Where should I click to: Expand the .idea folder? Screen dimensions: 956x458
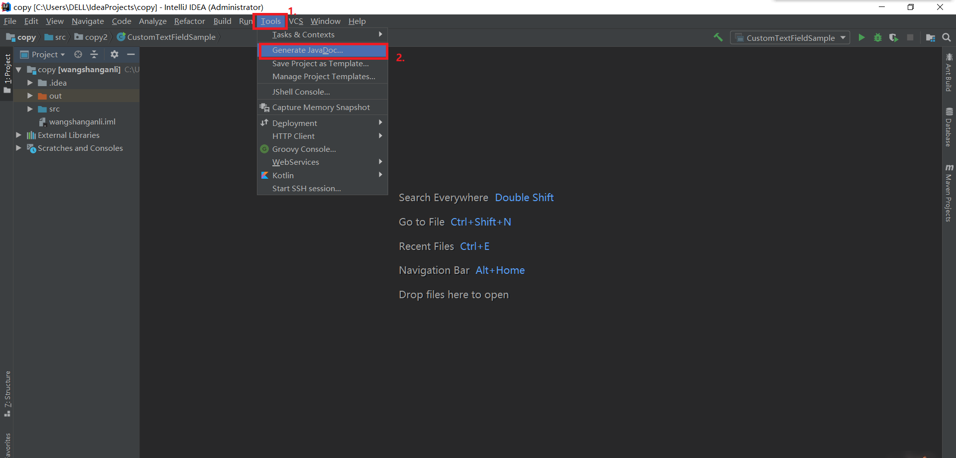(30, 83)
